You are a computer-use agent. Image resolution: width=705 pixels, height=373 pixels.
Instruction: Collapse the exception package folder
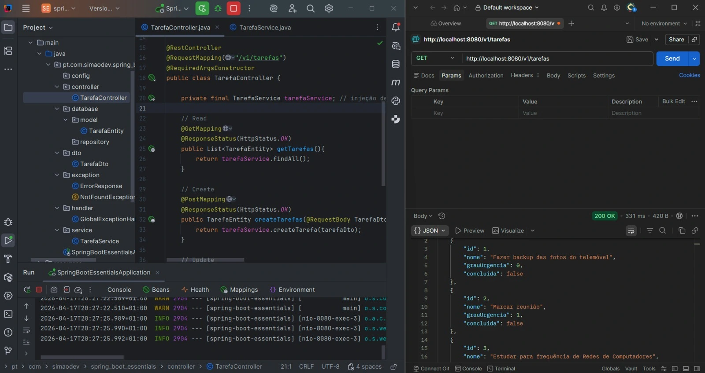tap(57, 175)
